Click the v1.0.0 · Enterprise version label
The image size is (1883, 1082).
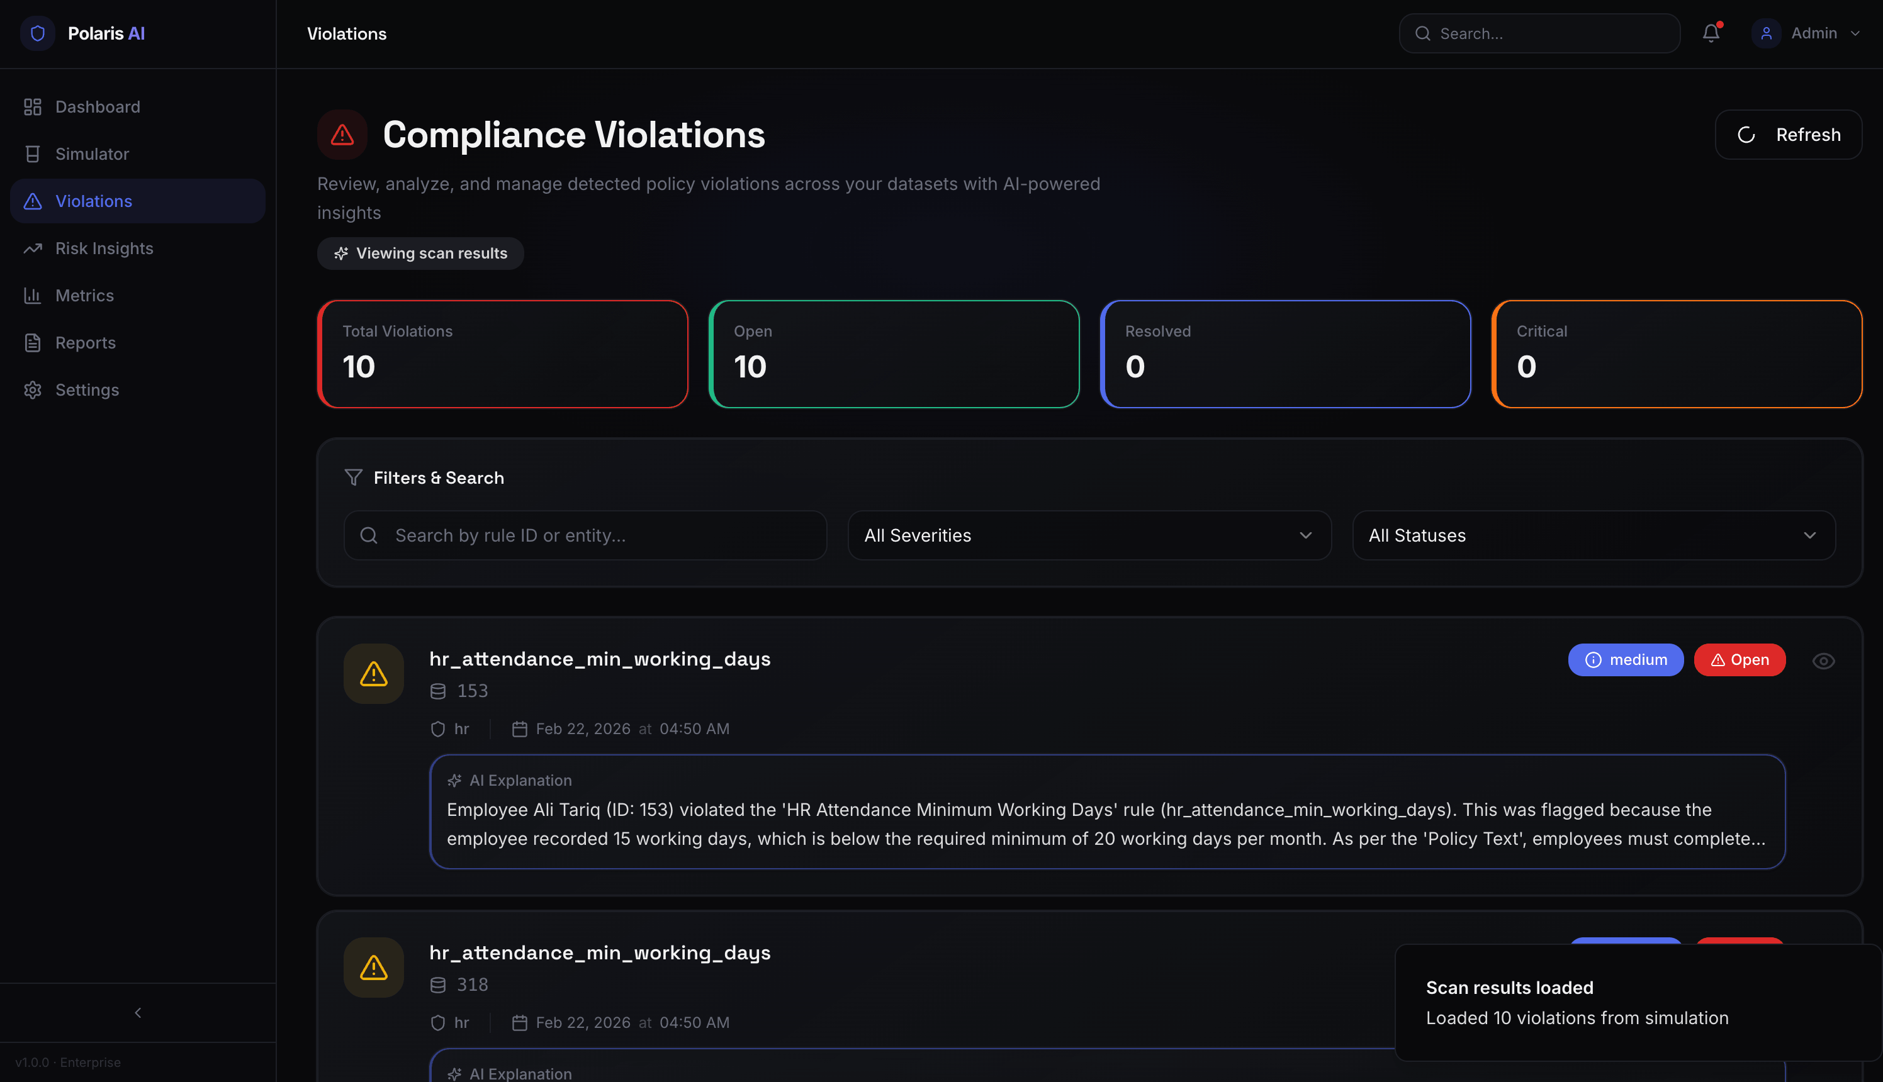tap(69, 1062)
